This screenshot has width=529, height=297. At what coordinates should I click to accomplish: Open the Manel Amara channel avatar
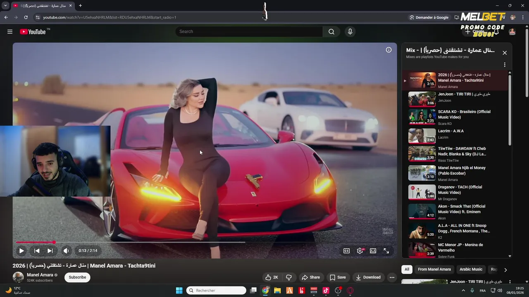coord(18,277)
